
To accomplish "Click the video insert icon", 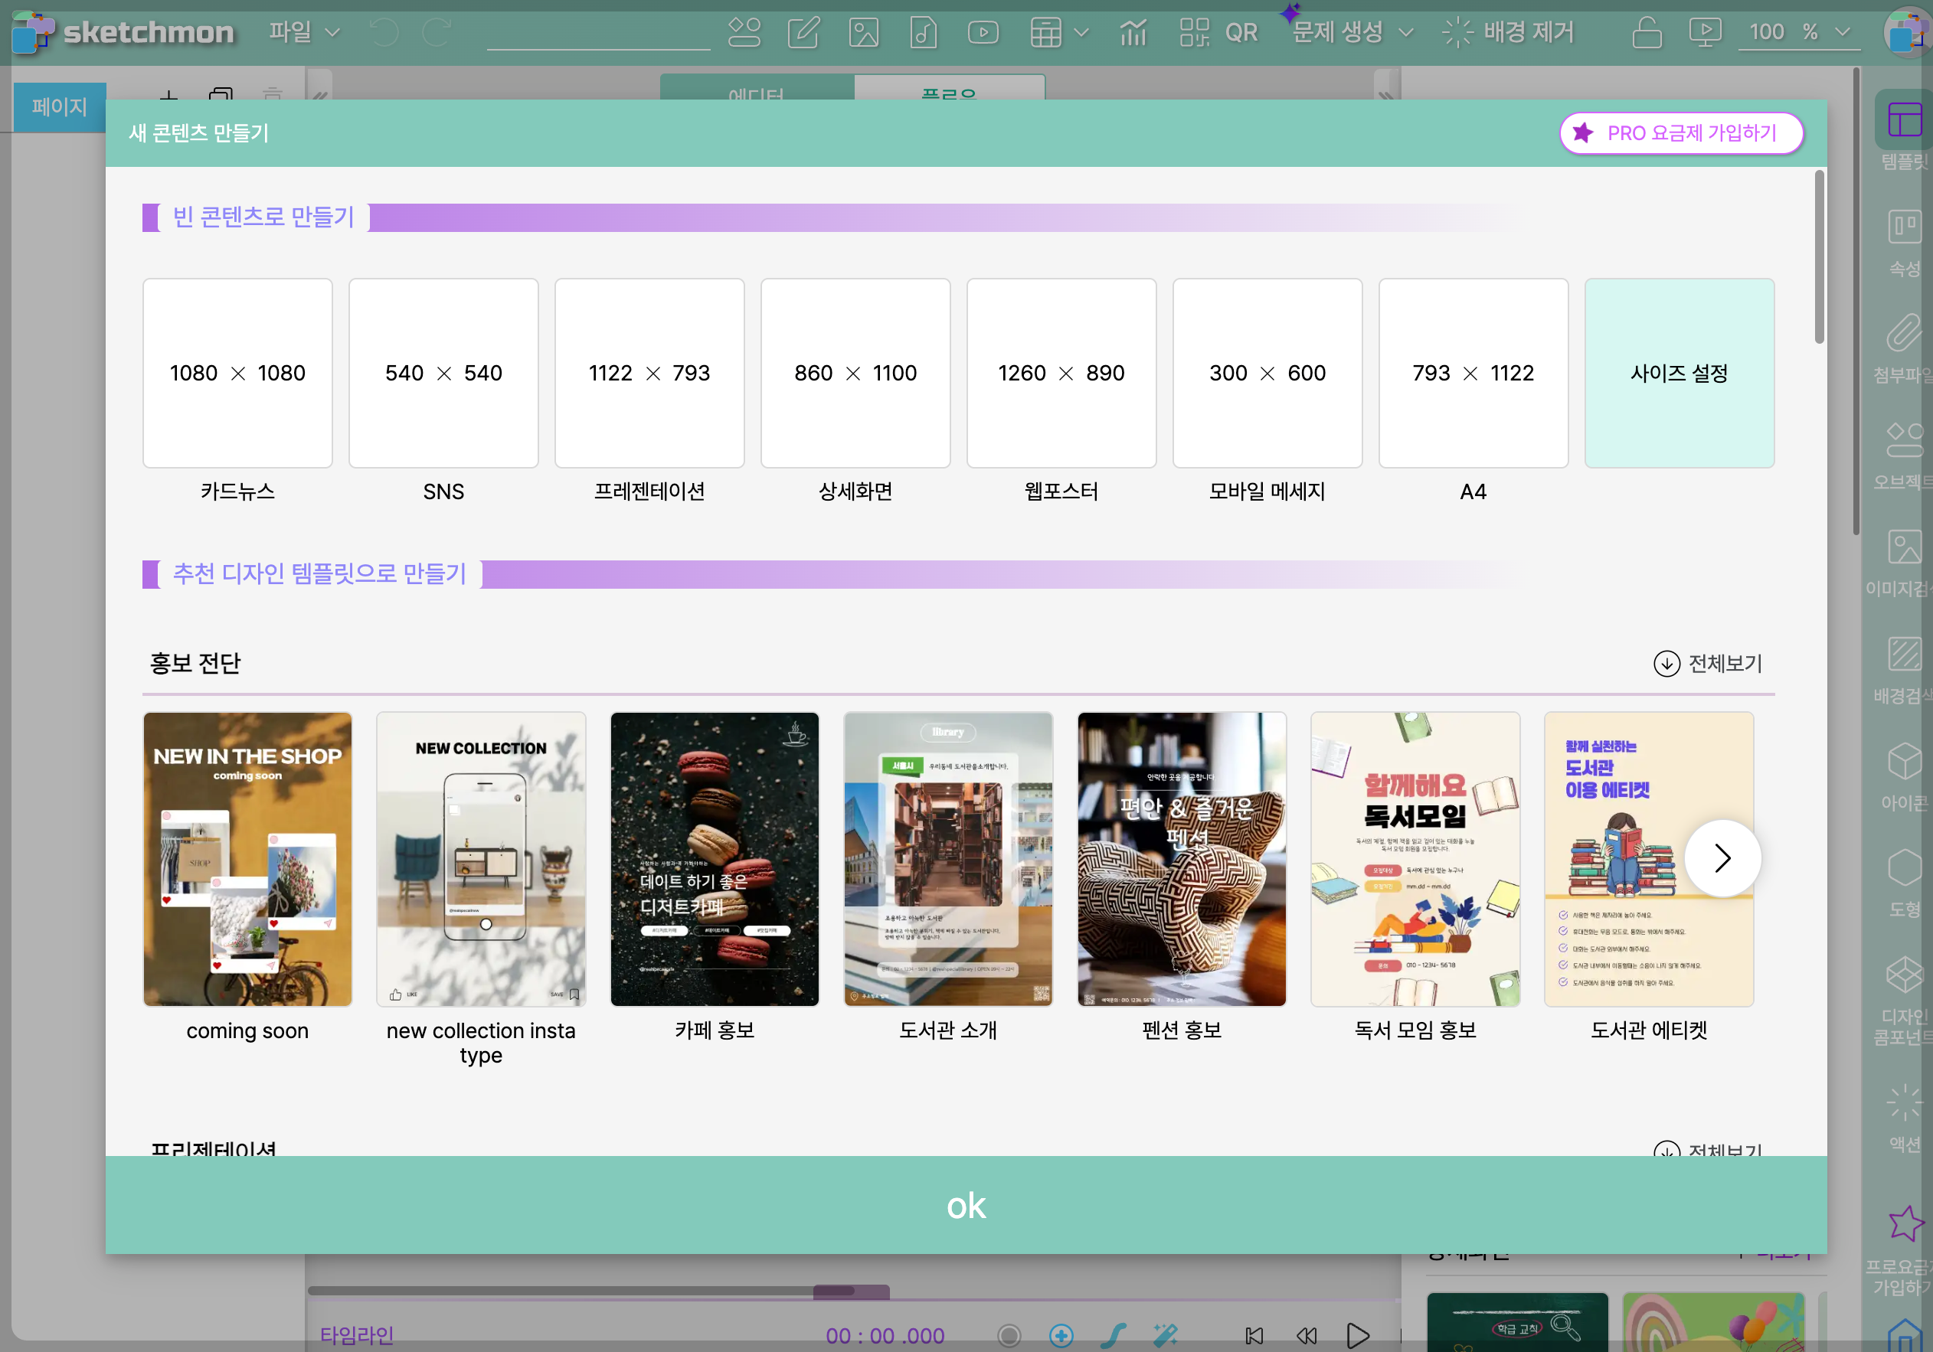I will tap(983, 32).
